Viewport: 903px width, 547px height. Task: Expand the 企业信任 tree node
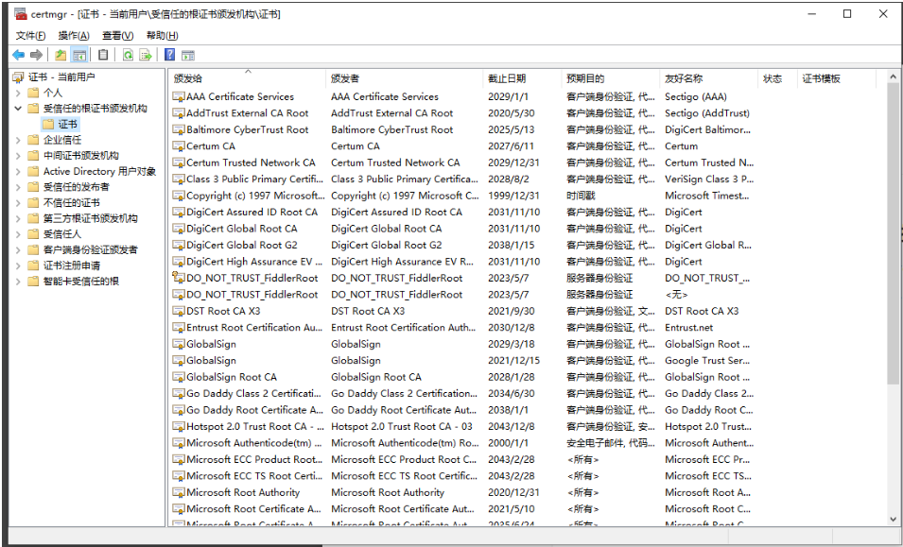click(18, 140)
